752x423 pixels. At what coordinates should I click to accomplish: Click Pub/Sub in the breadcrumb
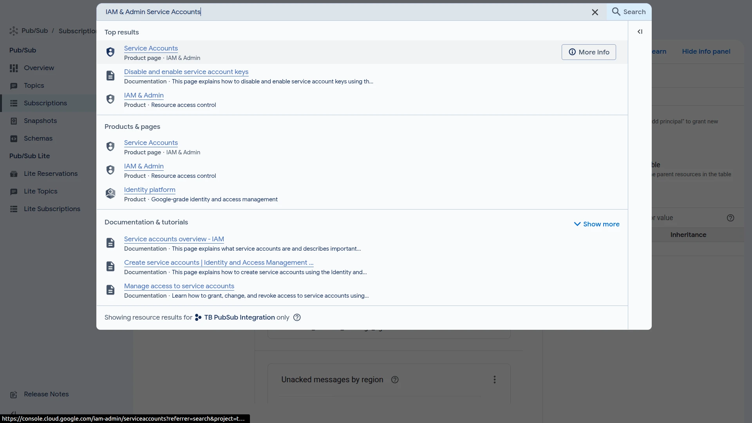pos(34,31)
